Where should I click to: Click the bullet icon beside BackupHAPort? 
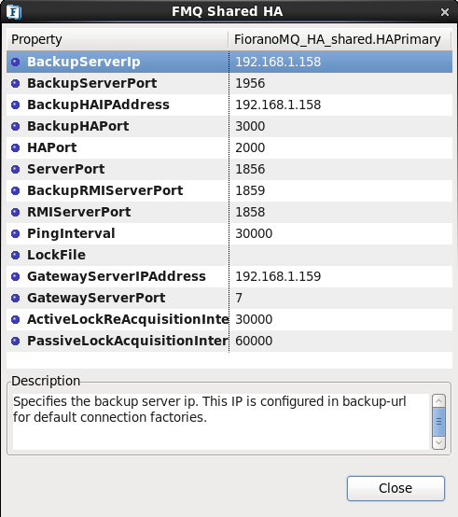[16, 126]
